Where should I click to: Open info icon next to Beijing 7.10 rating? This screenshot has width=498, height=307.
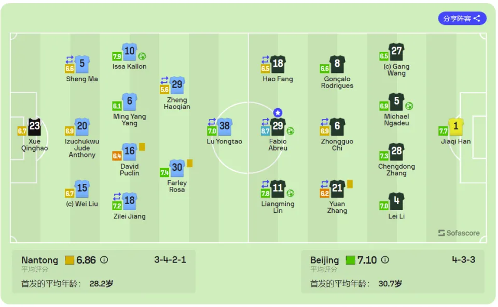coord(385,260)
